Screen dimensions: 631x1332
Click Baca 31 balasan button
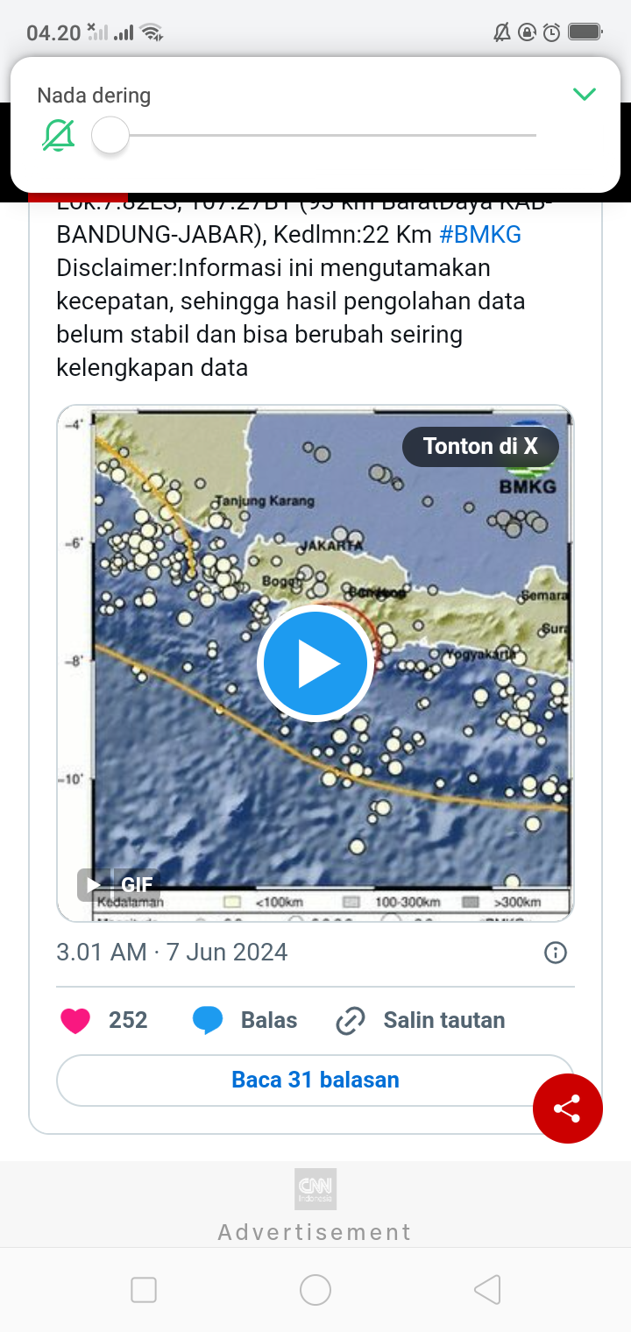[315, 1080]
